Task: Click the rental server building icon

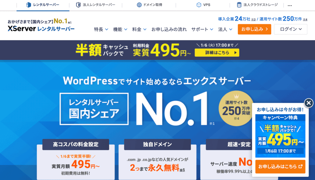Action: coord(29,5)
